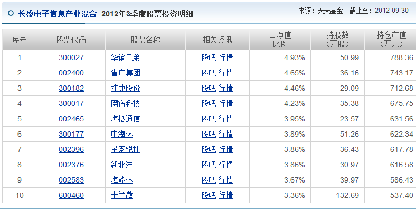
Task: Open 股吧 for 新北洋 row
Action: point(209,165)
